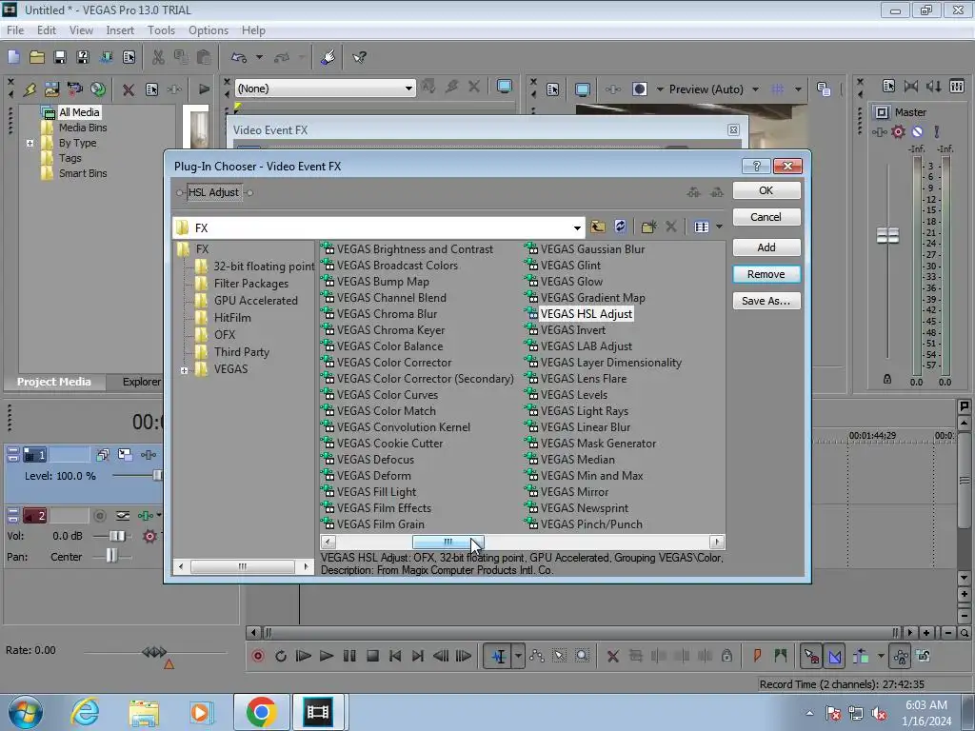Click the Normal Edit Tool icon

tap(499, 656)
